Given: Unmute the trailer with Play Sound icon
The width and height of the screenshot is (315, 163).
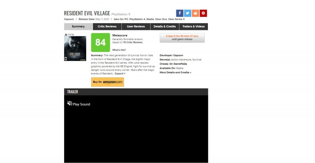Looking at the screenshot, I should (70, 104).
